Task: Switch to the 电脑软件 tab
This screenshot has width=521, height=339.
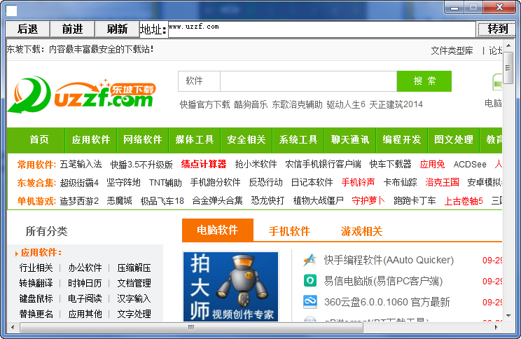Action: [x=218, y=230]
